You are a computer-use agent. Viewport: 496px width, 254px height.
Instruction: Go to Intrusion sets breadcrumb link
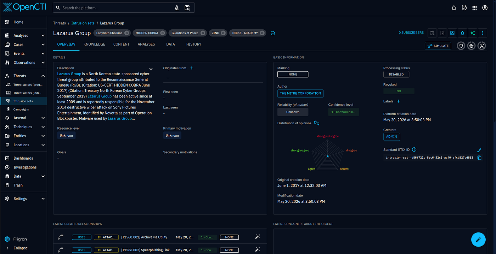(x=83, y=23)
